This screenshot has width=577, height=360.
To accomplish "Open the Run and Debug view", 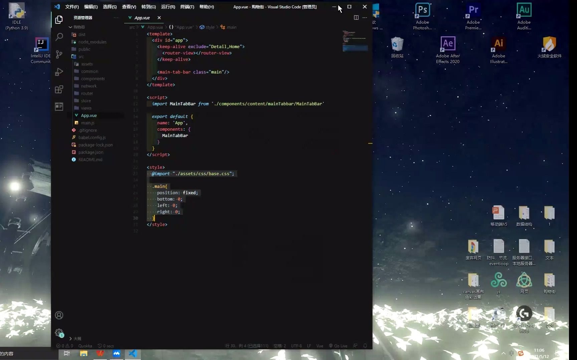I will pos(59,72).
